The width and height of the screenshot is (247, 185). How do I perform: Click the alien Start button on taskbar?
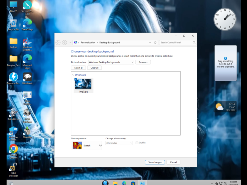pyautogui.click(x=105, y=183)
